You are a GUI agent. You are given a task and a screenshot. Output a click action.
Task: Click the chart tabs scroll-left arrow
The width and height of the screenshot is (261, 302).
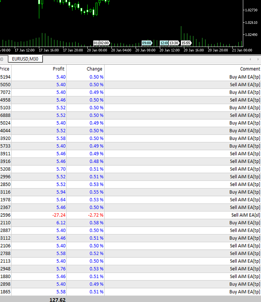coord(250,59)
